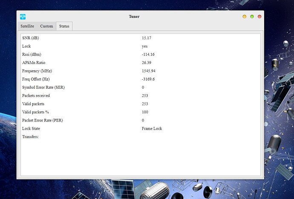Select the SER value 0
Viewport: 294px width, 199px height.
pyautogui.click(x=143, y=87)
